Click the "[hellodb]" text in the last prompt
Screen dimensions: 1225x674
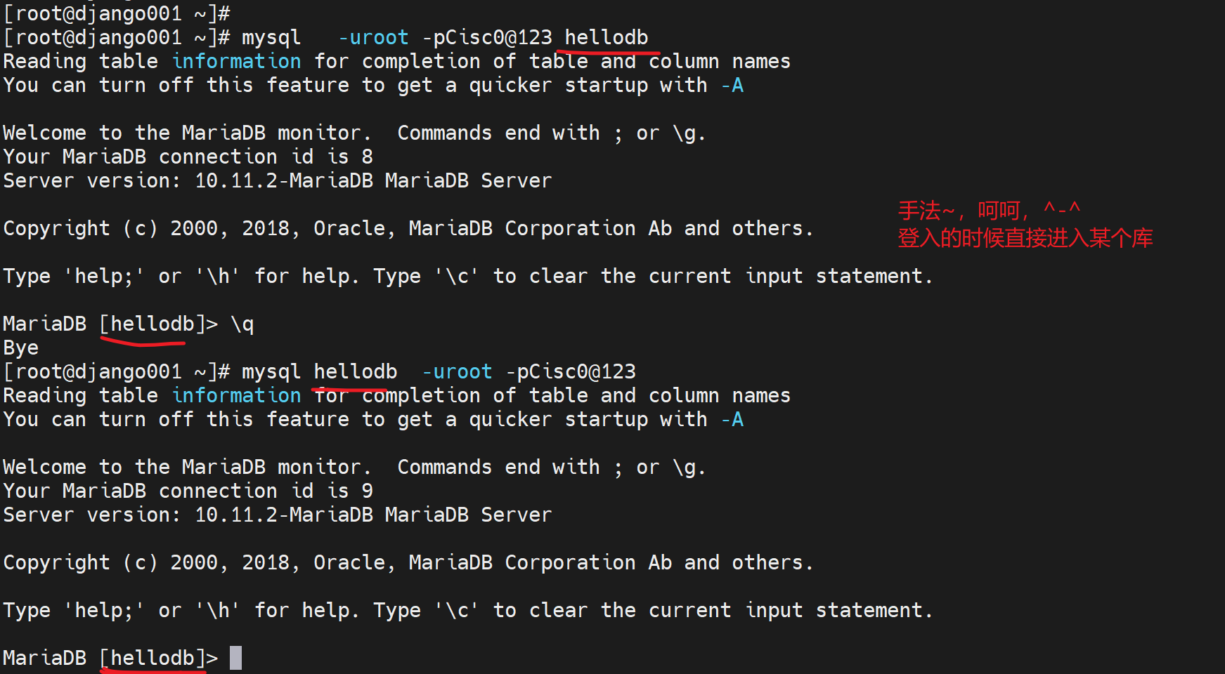[153, 658]
